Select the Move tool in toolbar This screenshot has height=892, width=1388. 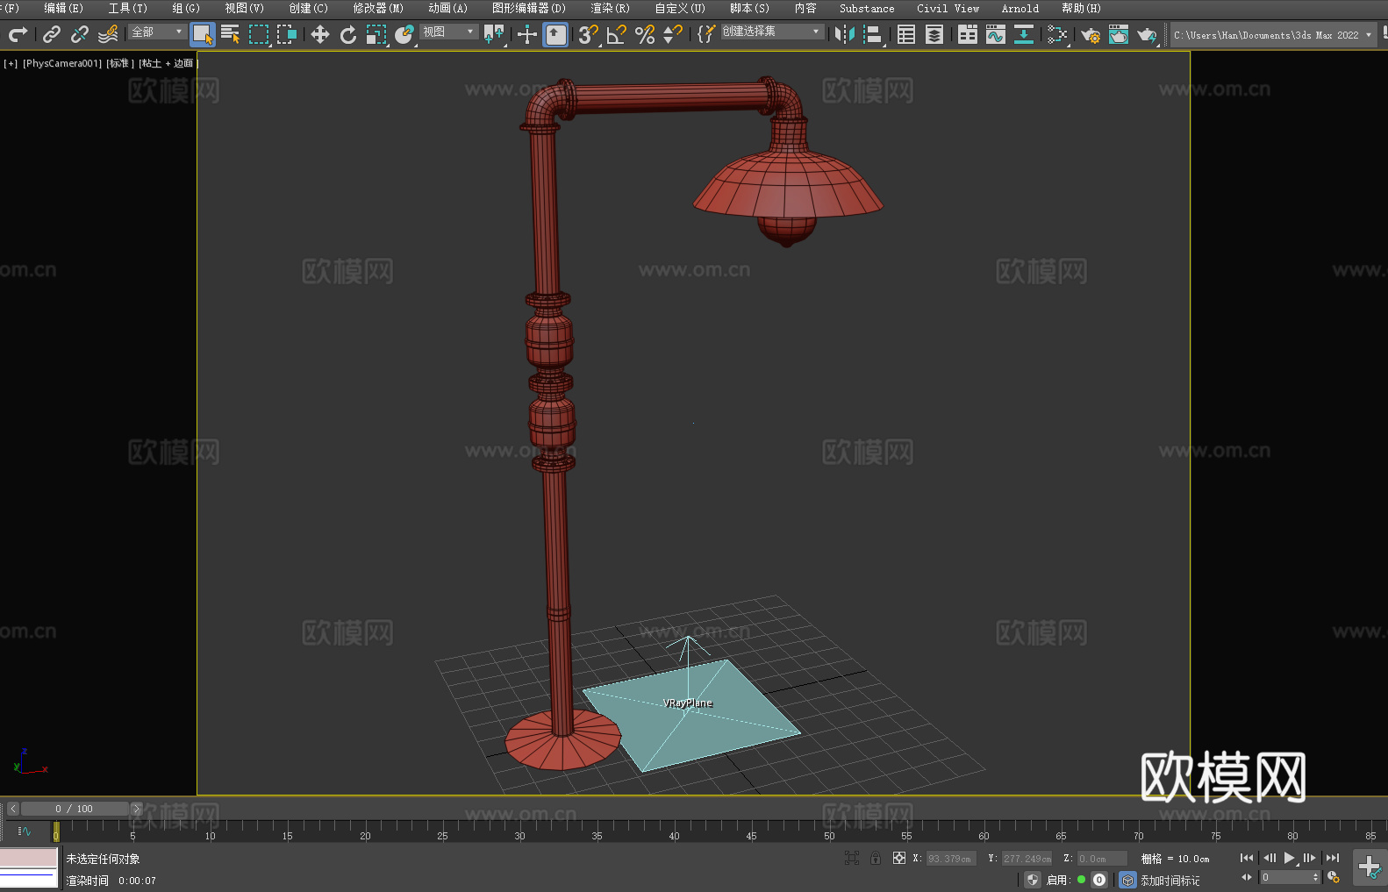click(320, 35)
